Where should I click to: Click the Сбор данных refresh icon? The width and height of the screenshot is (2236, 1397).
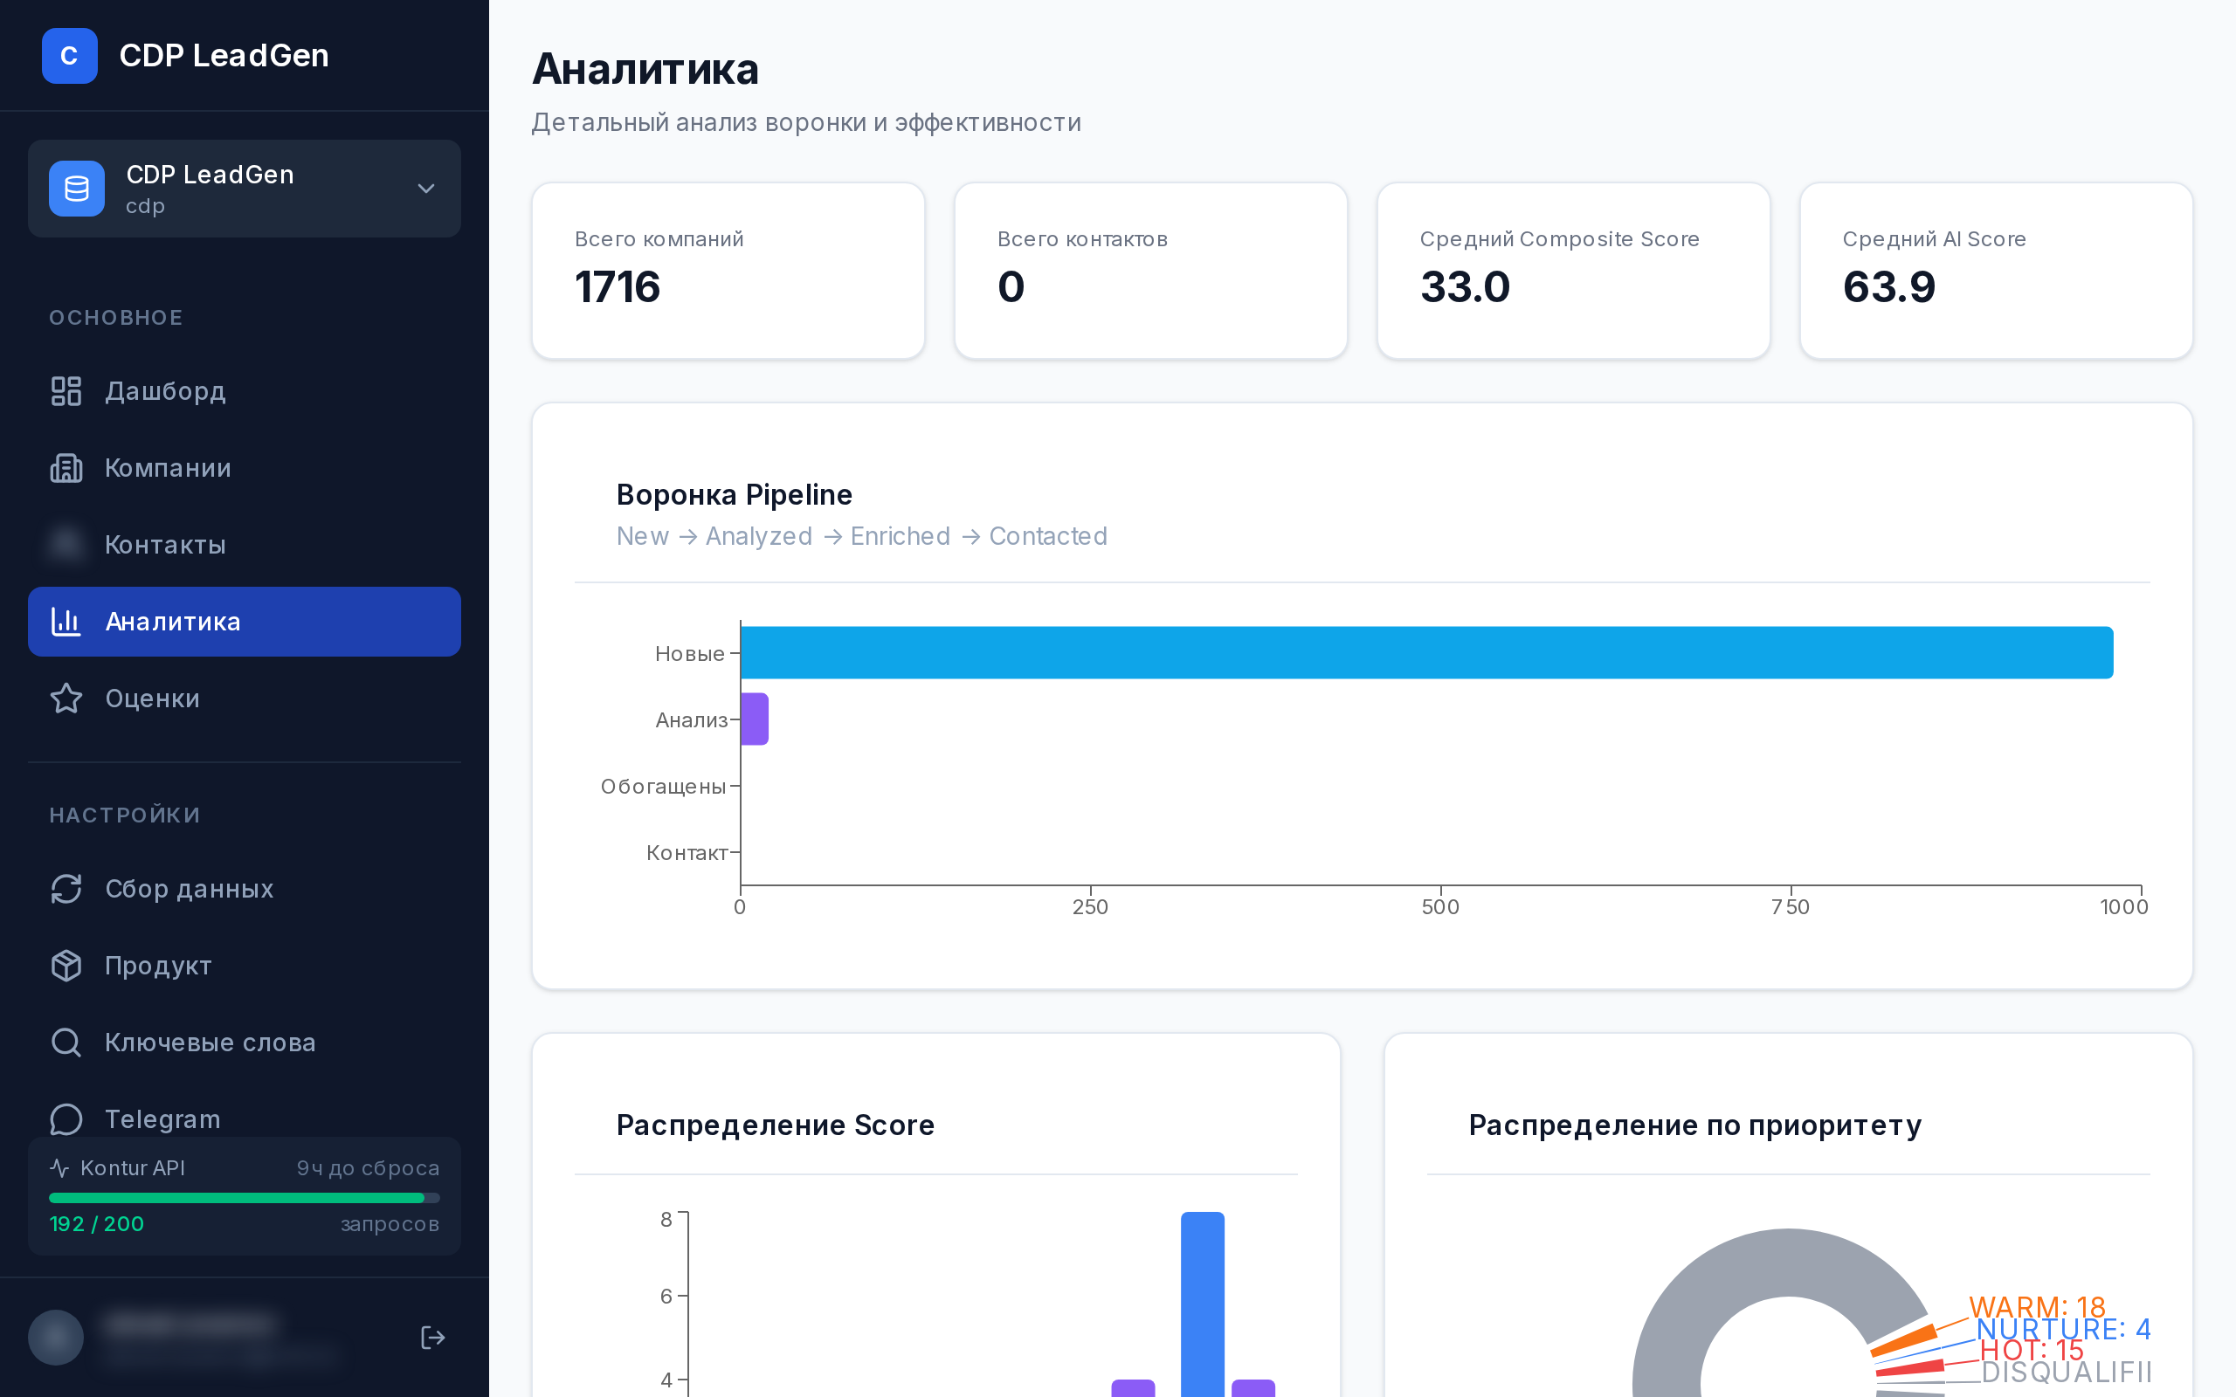coord(66,889)
